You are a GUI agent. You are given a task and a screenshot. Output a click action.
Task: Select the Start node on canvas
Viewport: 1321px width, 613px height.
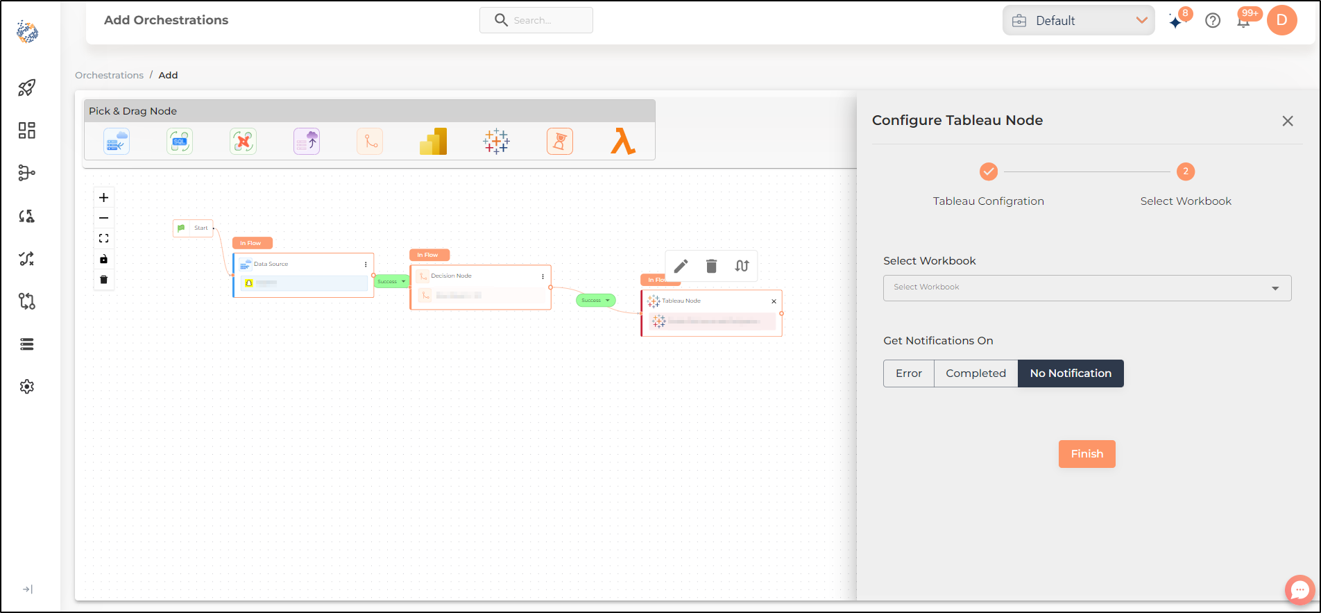[x=193, y=228]
